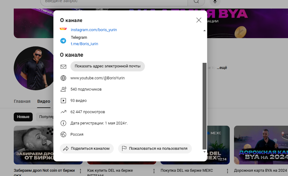The height and width of the screenshot is (176, 288).
Task: Select the Дата регистрации text
Action: (x=99, y=123)
